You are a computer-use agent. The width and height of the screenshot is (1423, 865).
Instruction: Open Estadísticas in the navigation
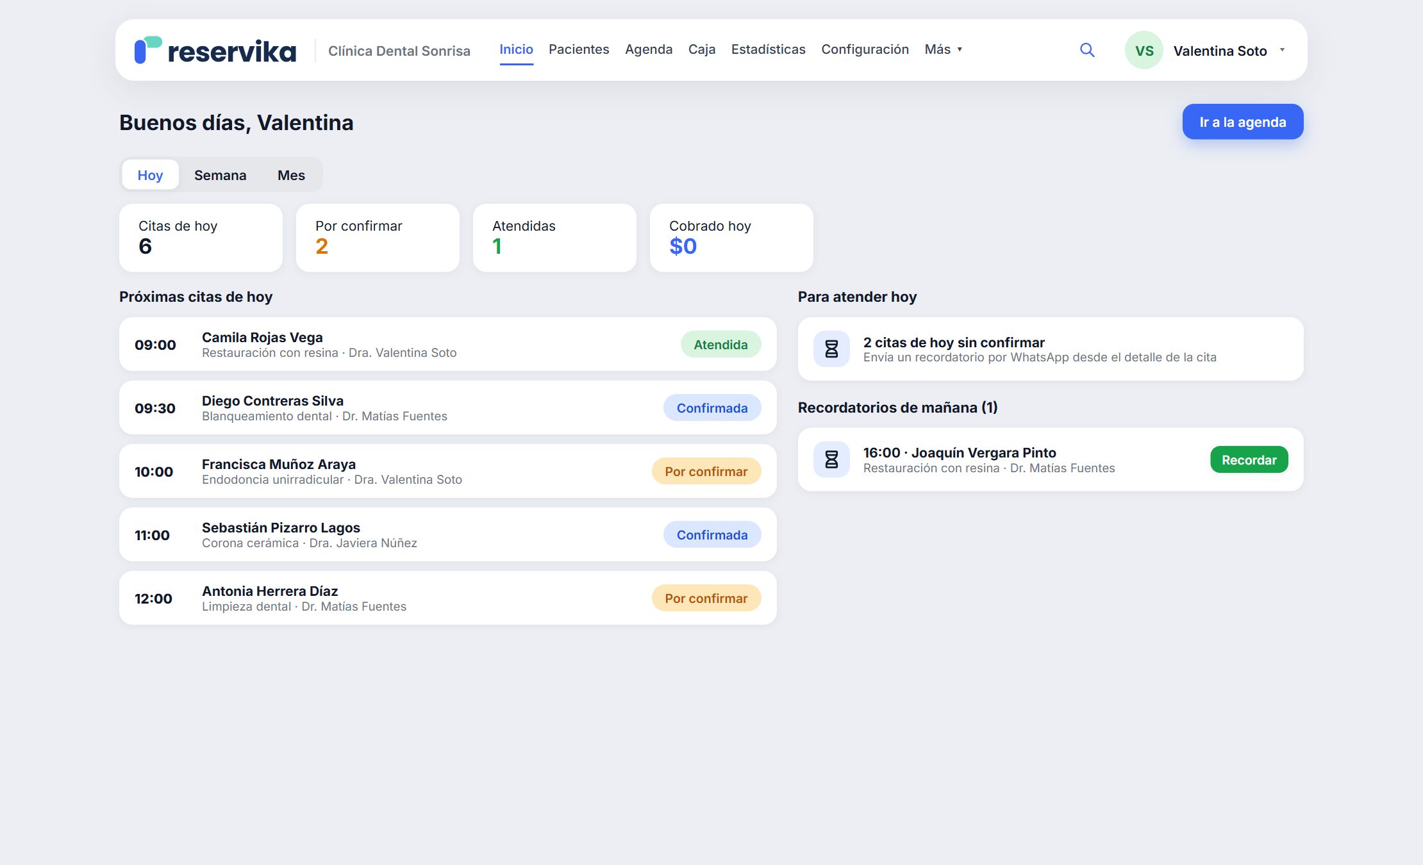point(769,49)
